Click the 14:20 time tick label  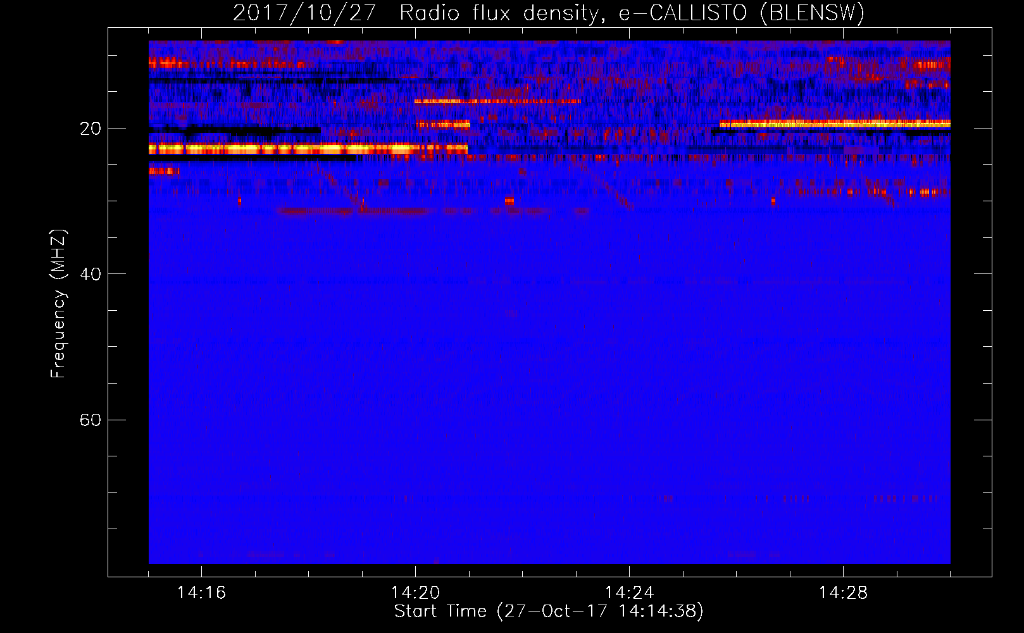tap(415, 592)
